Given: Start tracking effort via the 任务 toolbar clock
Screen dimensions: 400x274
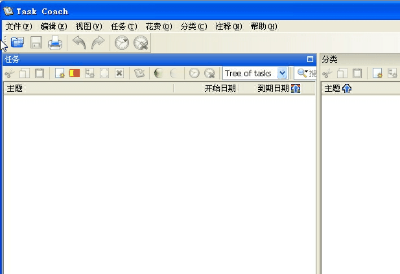Looking at the screenshot, I should (194, 74).
